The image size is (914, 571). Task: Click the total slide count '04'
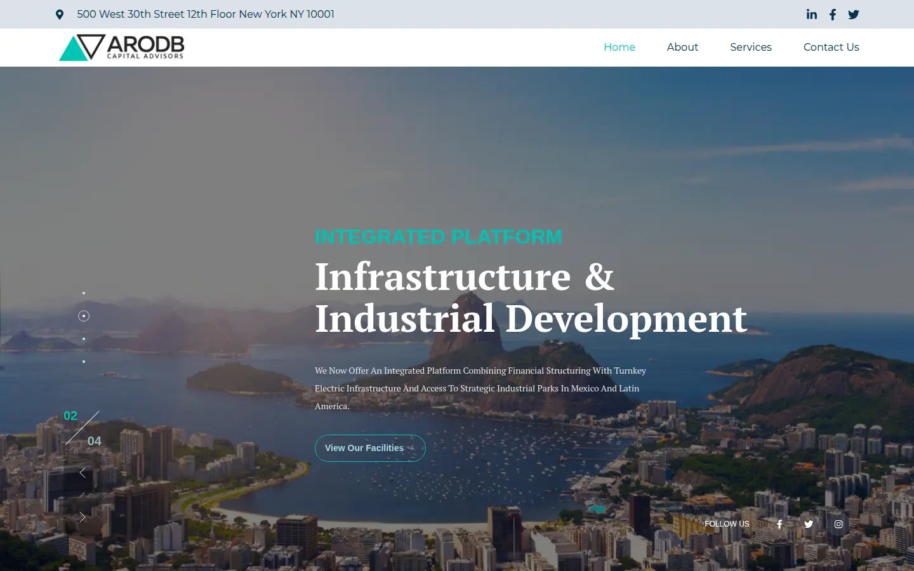point(95,441)
